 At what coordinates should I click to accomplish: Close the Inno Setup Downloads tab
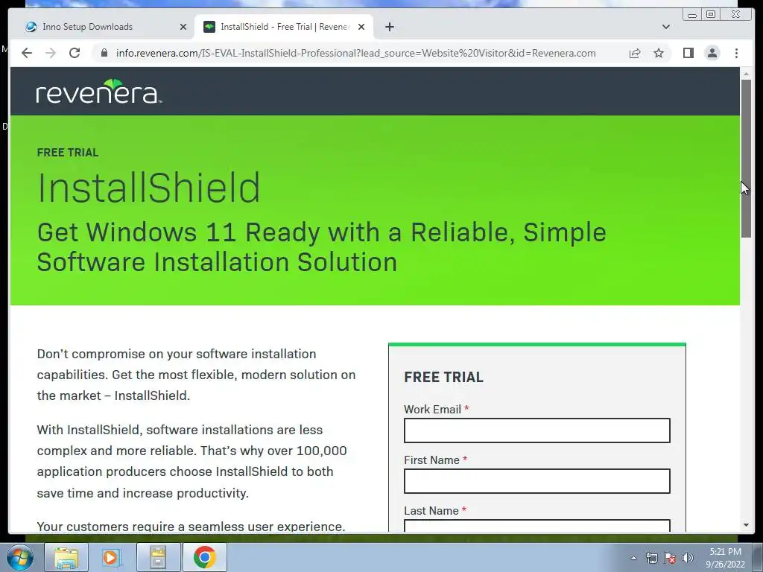183,27
